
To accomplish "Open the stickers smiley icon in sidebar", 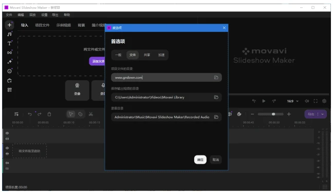I will [9, 71].
